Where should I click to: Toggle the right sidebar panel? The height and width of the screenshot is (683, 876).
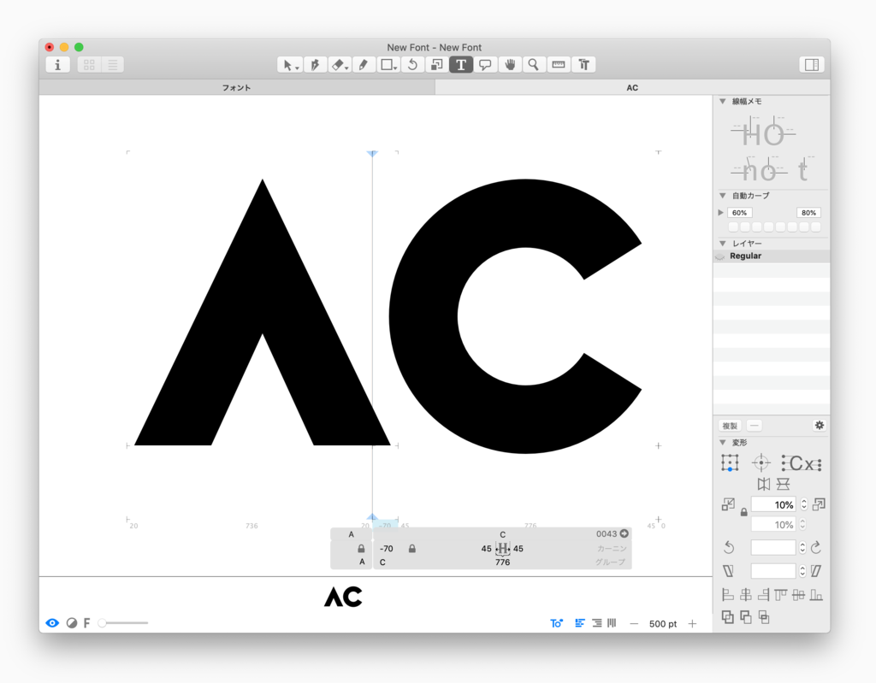(812, 65)
